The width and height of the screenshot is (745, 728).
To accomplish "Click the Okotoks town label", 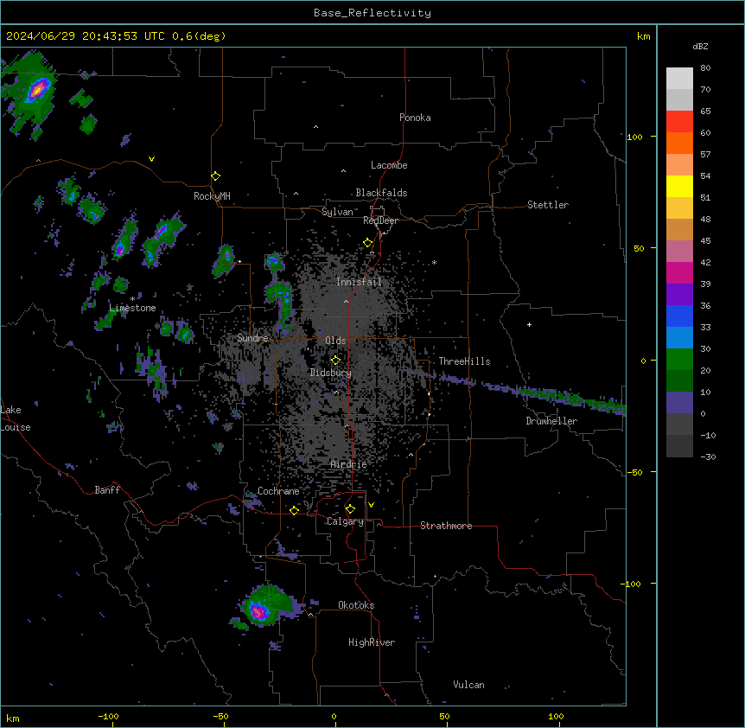I will [x=356, y=605].
